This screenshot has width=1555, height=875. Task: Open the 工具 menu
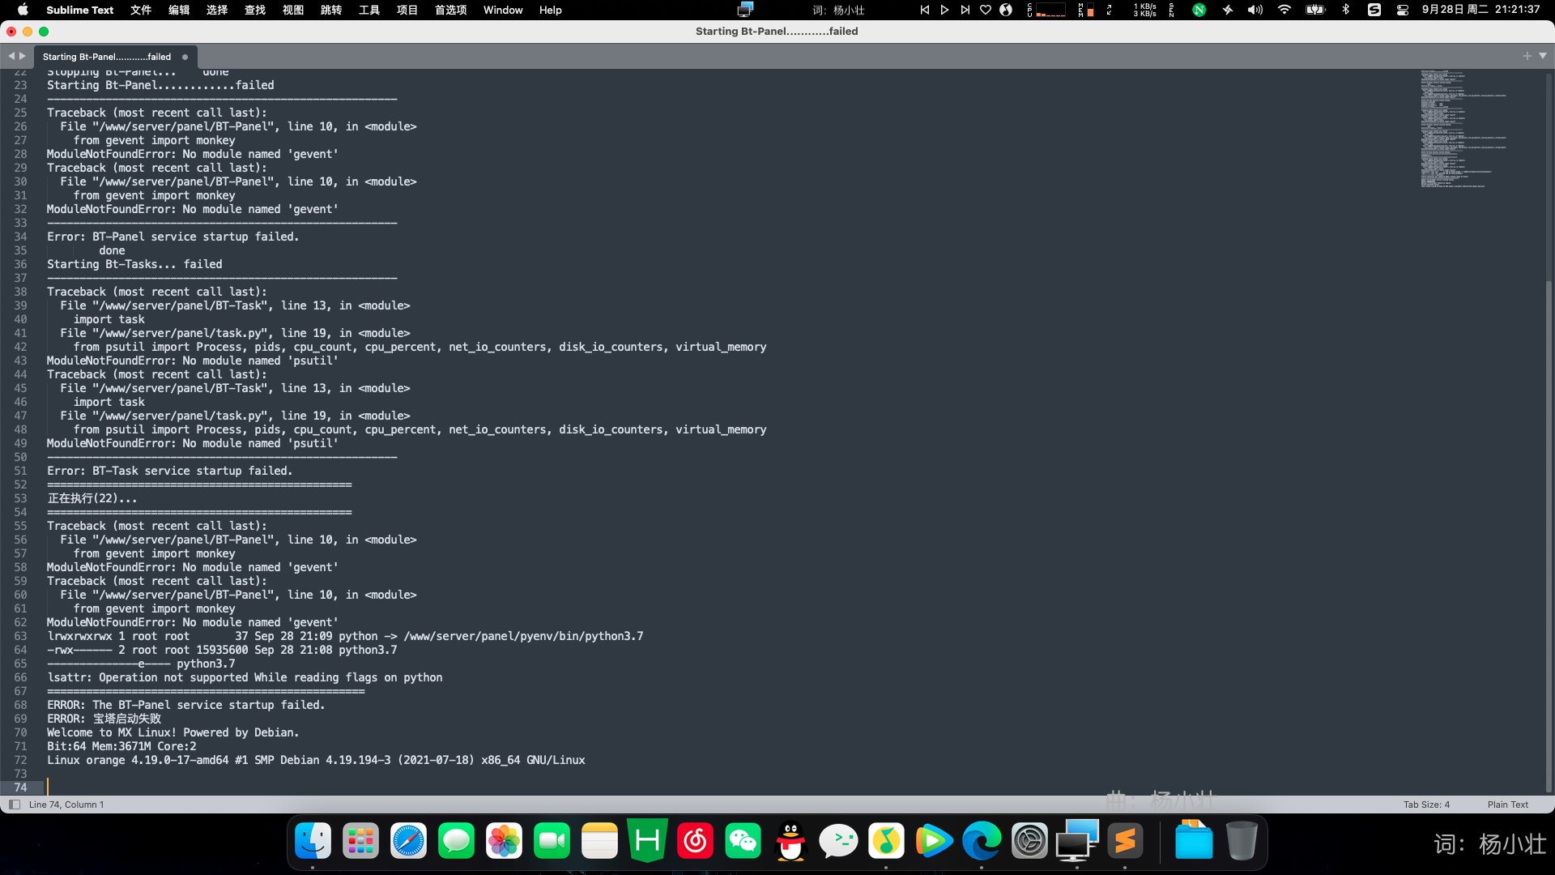pyautogui.click(x=369, y=10)
